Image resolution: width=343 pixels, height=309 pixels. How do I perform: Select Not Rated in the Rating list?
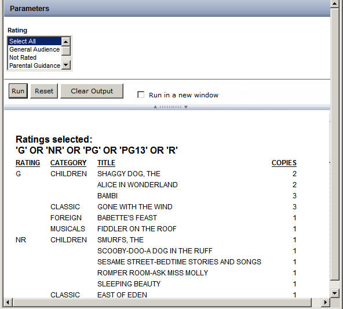[35, 57]
